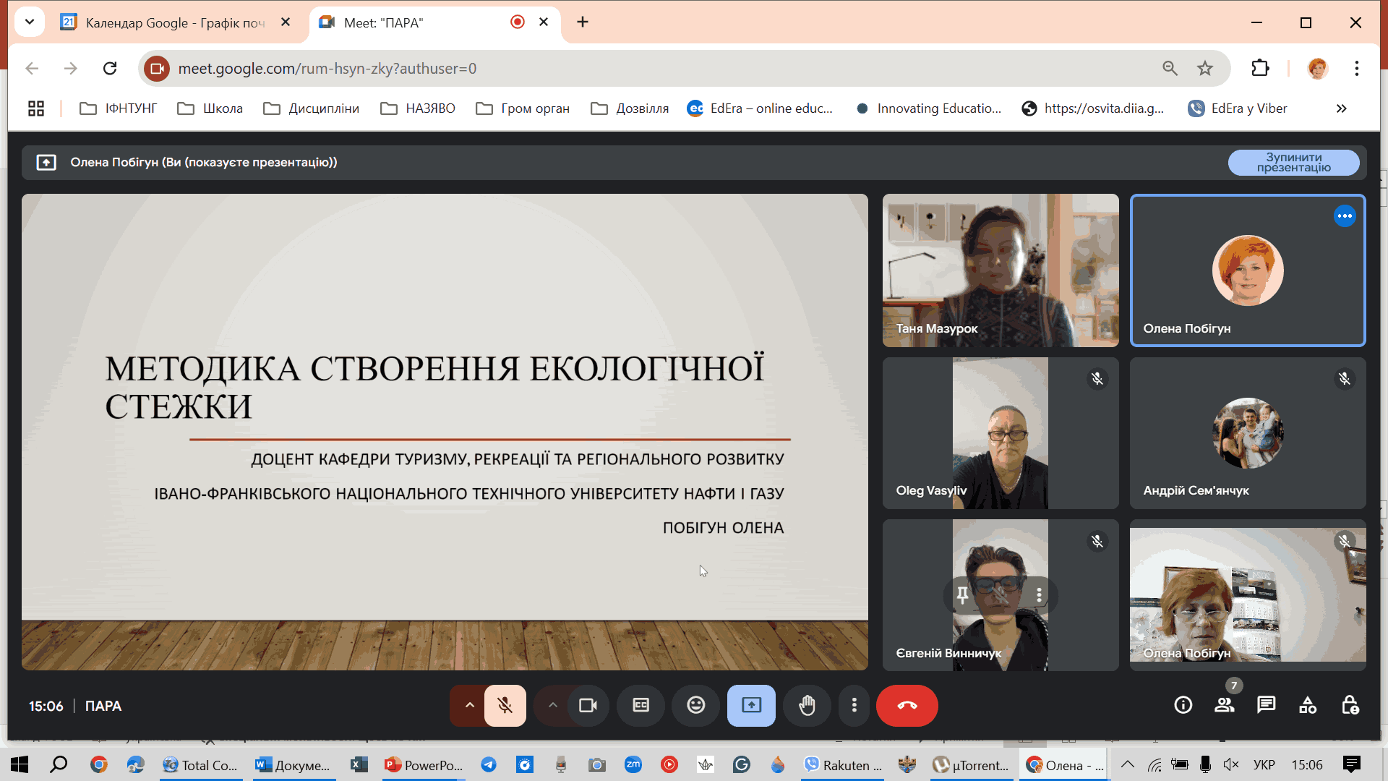Viewport: 1388px width, 781px height.
Task: Open more options three-dot menu in toolbar
Action: click(854, 705)
